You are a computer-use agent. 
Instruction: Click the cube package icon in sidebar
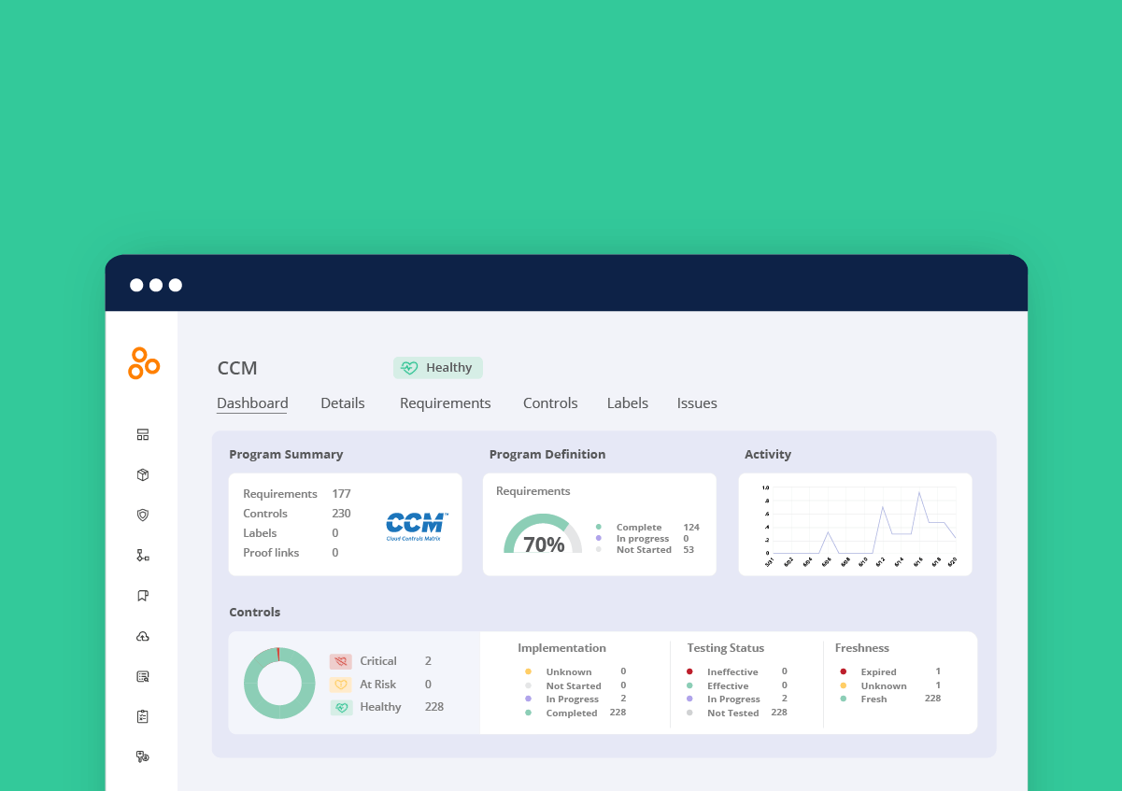coord(143,474)
